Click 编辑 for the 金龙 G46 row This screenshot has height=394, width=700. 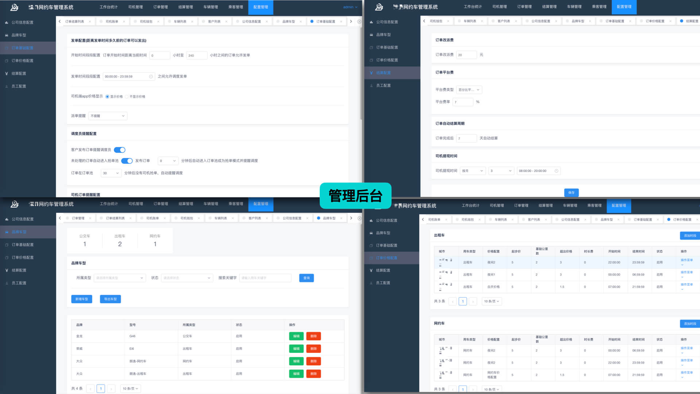click(296, 336)
